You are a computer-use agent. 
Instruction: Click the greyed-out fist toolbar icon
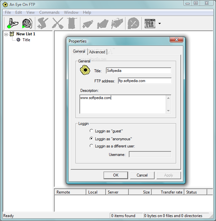coord(117,23)
